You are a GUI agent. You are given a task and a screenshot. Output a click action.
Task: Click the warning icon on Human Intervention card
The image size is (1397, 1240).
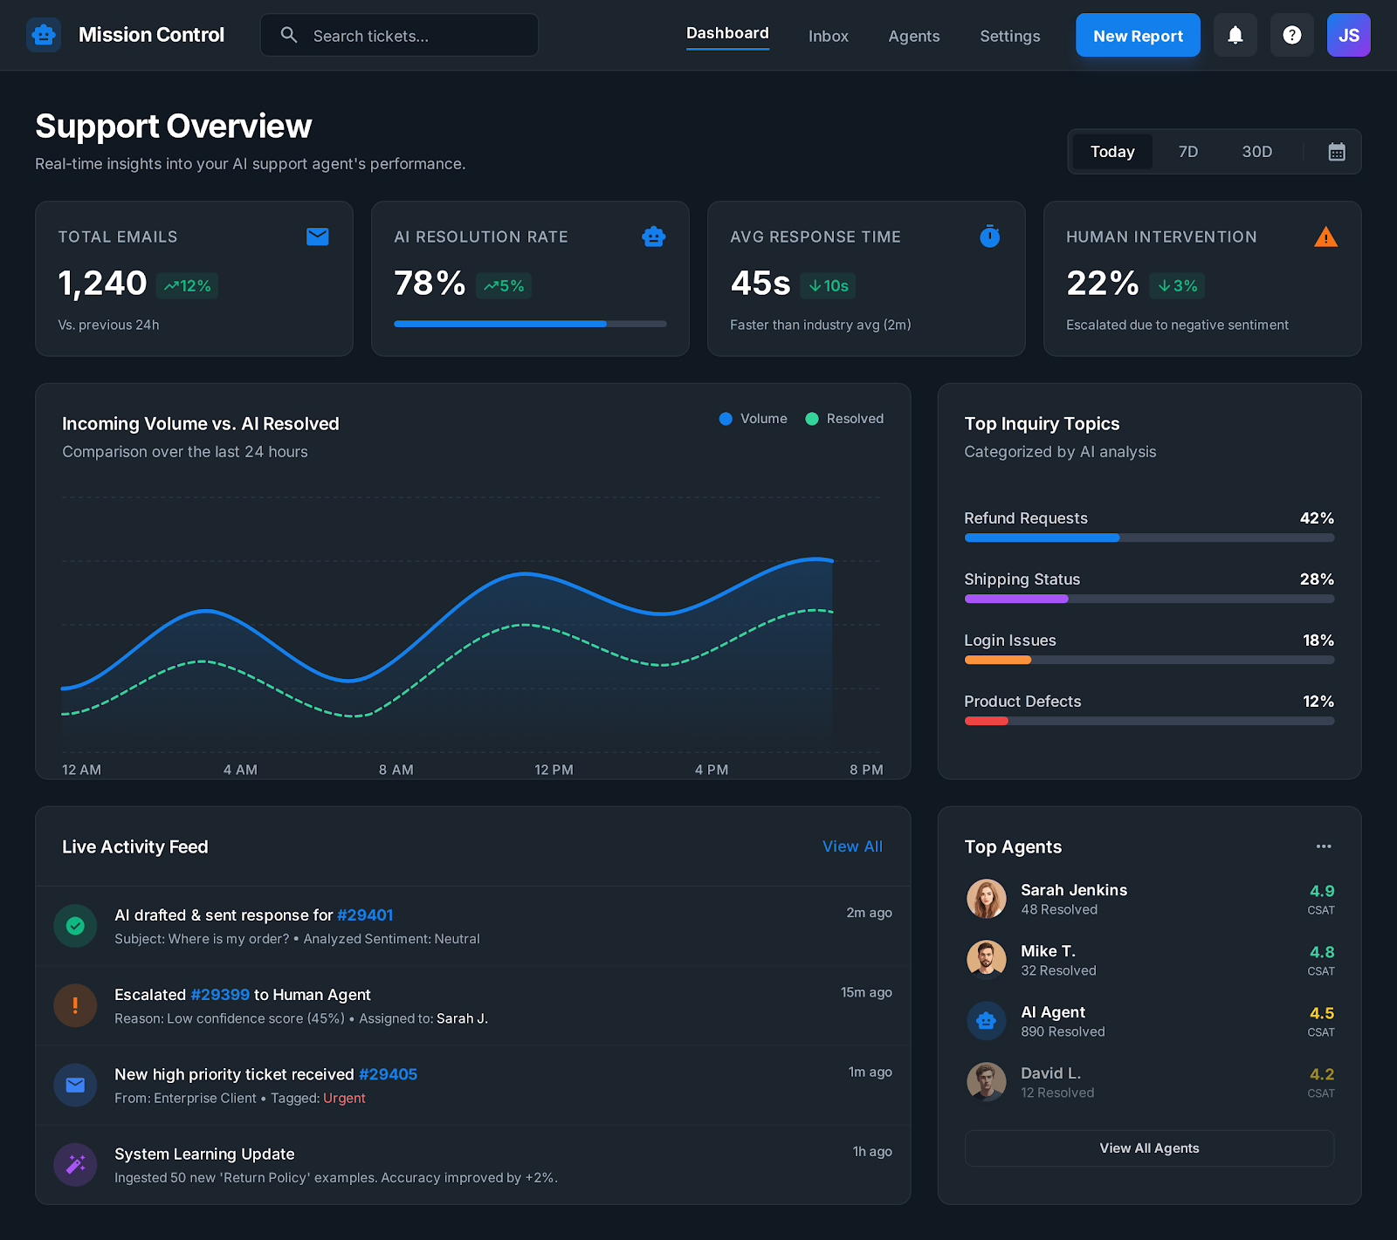click(x=1325, y=236)
